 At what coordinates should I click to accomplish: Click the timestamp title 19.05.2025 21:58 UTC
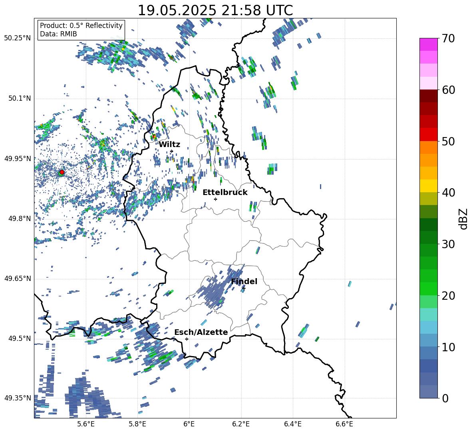[x=215, y=10]
